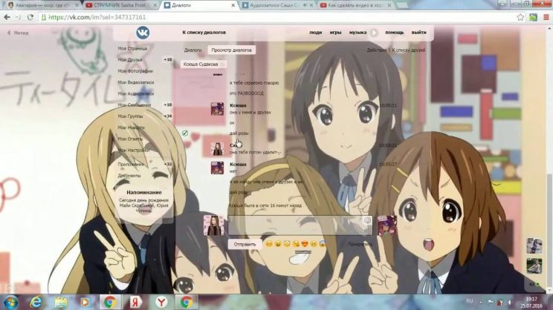553x310 pixels.
Task: Click выйти to log out
Action: point(418,33)
